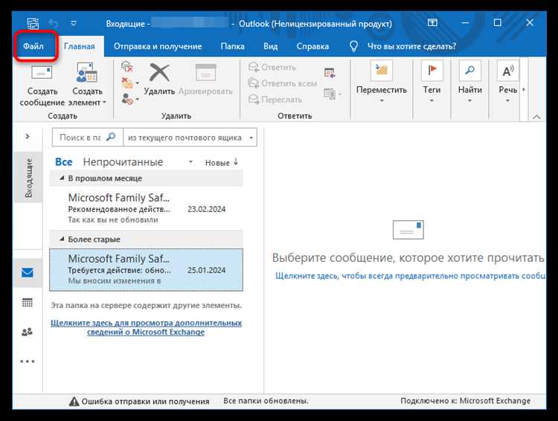This screenshot has height=421, width=558.
Task: Open the Calendar navigation icon
Action: [x=28, y=303]
